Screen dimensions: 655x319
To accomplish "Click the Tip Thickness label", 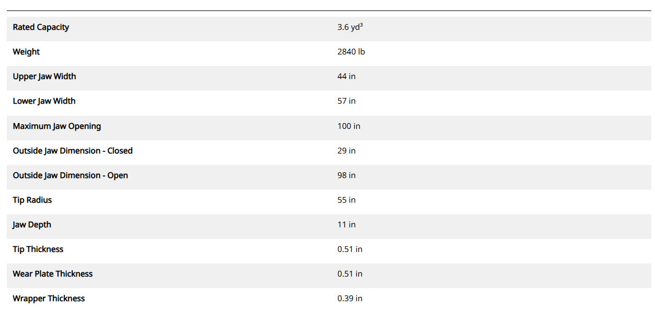I will [x=38, y=249].
